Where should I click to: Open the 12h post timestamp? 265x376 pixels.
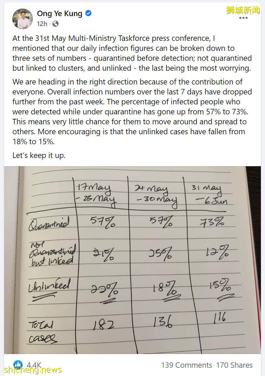point(42,24)
